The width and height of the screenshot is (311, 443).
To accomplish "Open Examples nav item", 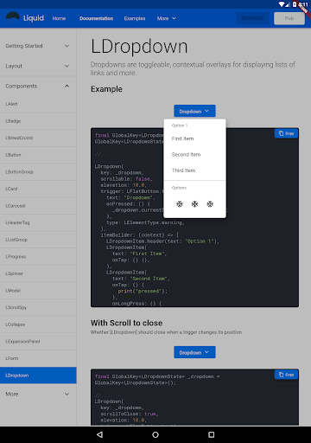I will (135, 18).
